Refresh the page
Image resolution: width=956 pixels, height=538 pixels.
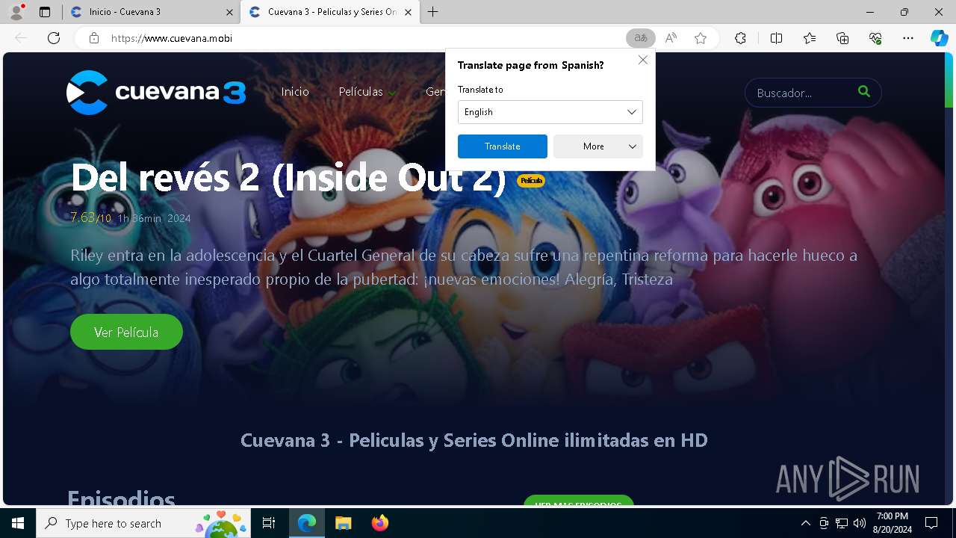(54, 38)
